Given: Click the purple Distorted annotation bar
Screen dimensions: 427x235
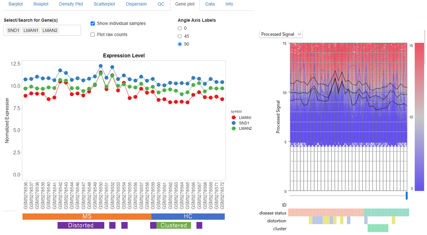Looking at the screenshot, I should tap(81, 225).
